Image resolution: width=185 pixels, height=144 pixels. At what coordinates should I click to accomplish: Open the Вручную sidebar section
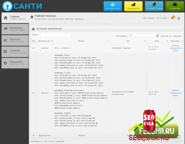(x=15, y=40)
